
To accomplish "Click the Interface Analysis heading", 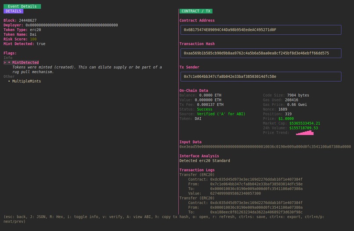I will click(199, 156).
